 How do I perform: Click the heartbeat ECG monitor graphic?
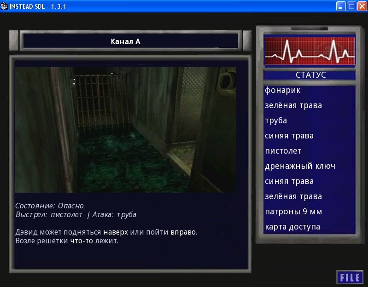coord(309,52)
